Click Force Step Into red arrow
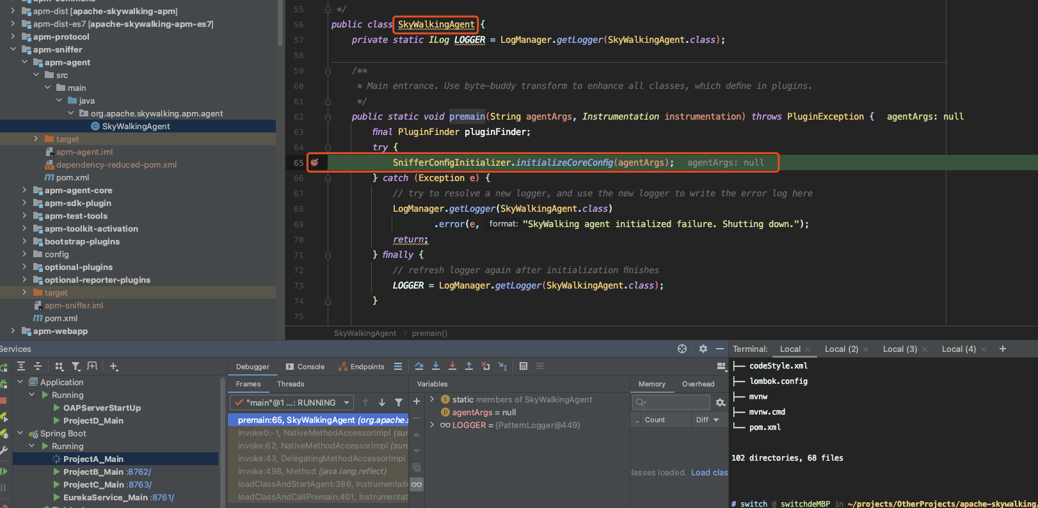The height and width of the screenshot is (508, 1038). pyautogui.click(x=452, y=366)
